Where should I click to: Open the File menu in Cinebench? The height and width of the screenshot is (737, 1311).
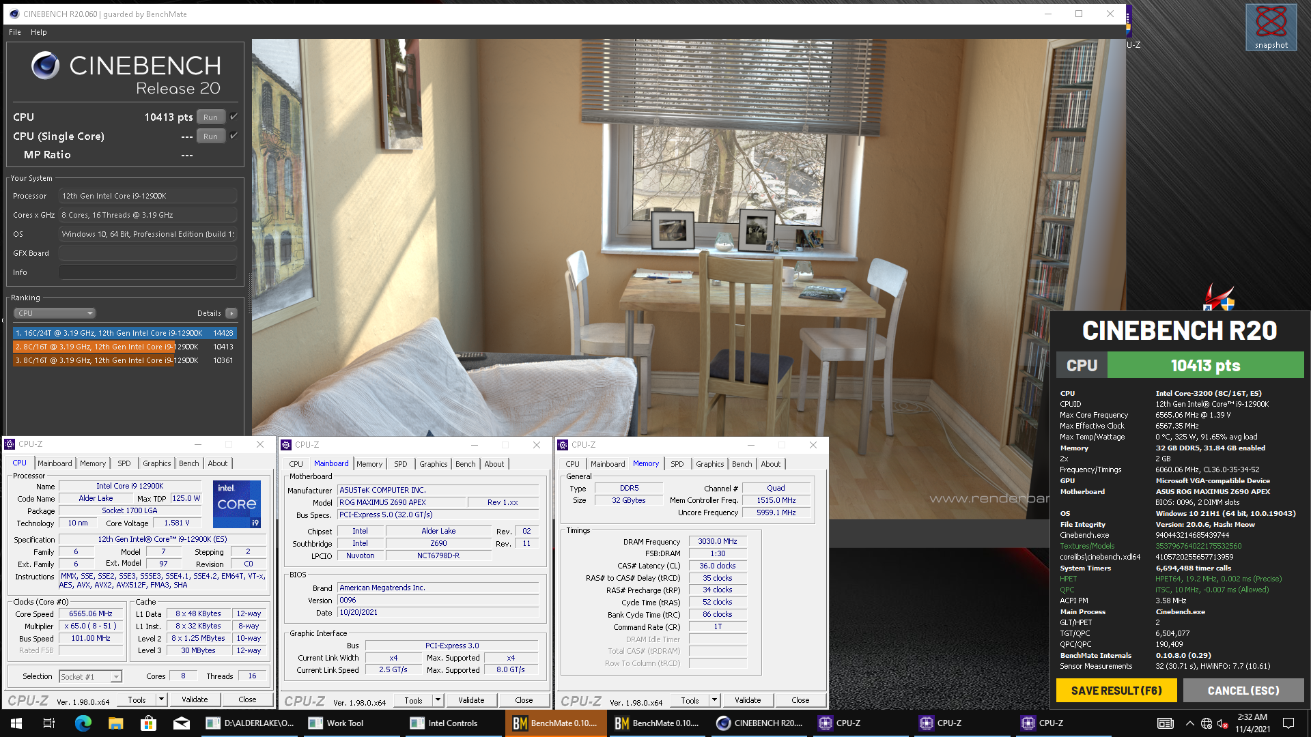coord(15,32)
